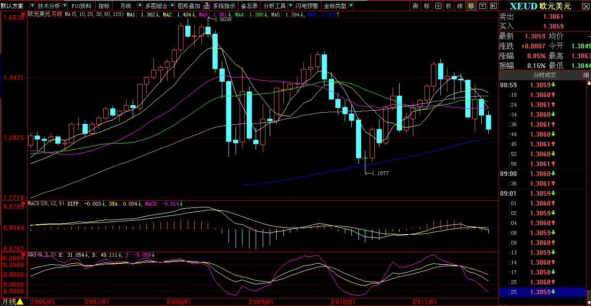Image resolution: width=591 pixels, height=306 pixels.
Task: Click the hide side panel arrow icon
Action: tap(493, 6)
